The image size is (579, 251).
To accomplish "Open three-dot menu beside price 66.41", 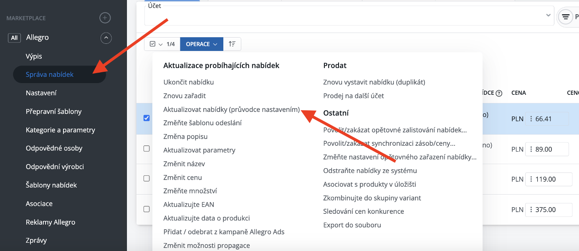I will (x=531, y=119).
